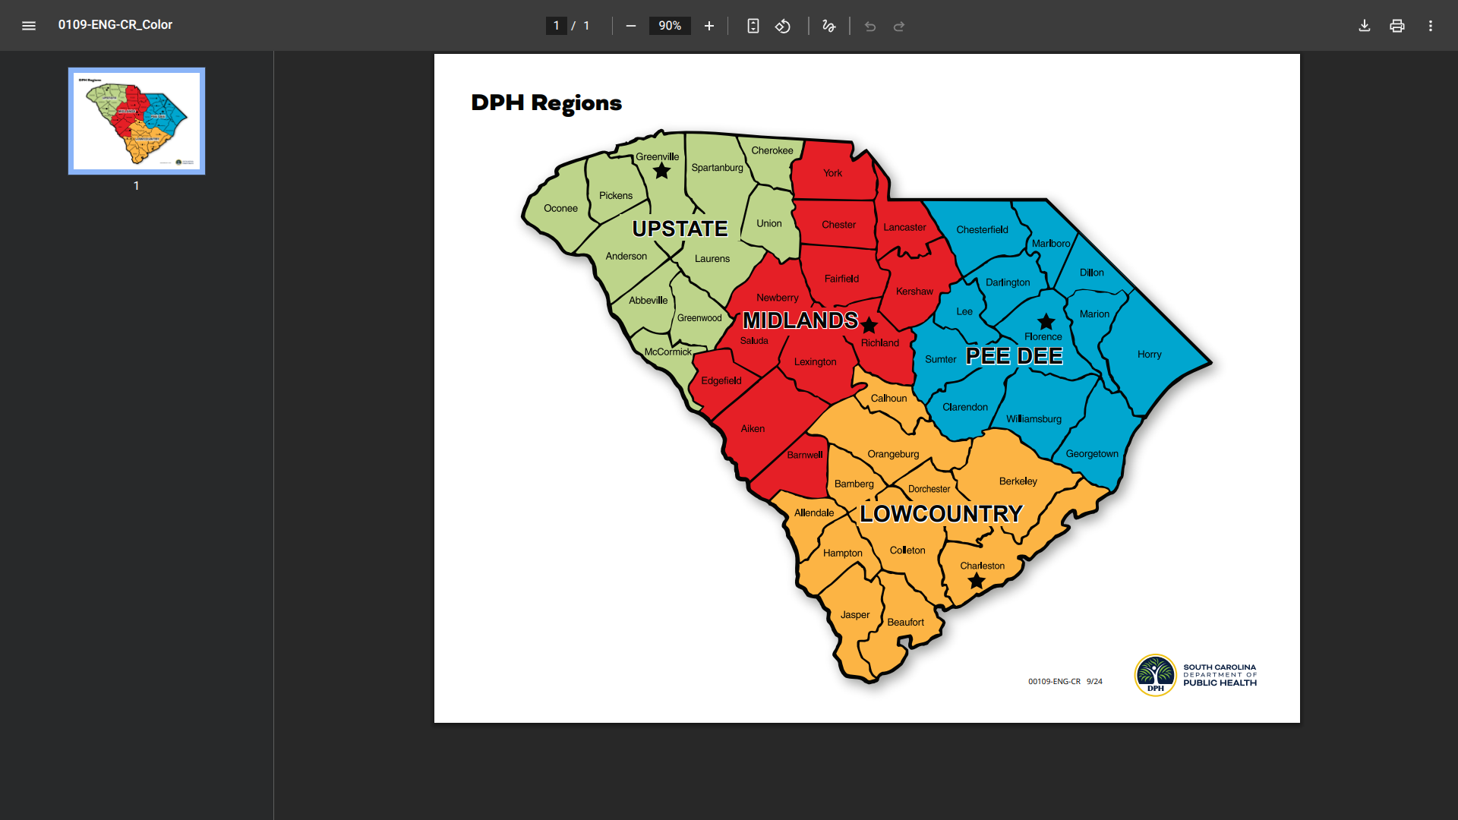Download the PDF file
This screenshot has width=1458, height=820.
[x=1364, y=26]
